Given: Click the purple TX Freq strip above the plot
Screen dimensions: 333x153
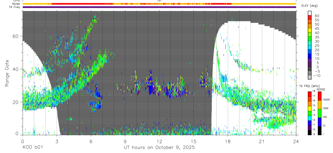Looking at the screenshot, I should [x=159, y=7].
